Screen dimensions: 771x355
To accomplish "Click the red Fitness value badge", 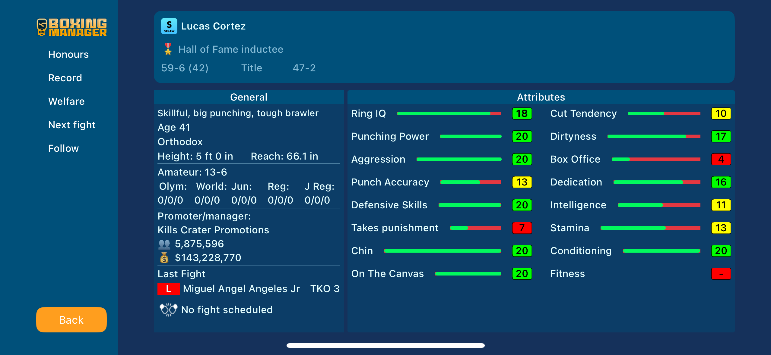I will click(x=721, y=274).
